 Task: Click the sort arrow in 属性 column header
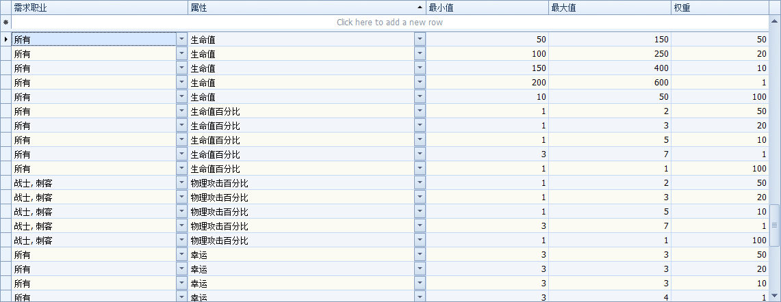coord(420,7)
